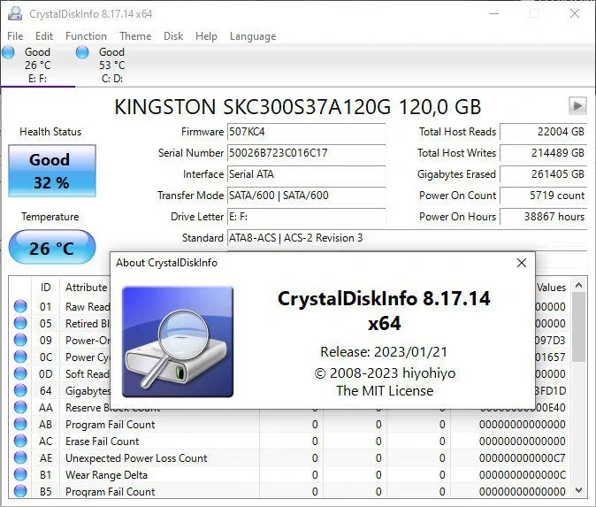
Task: Click status orb for Wear Range Delta
Action: (20, 475)
